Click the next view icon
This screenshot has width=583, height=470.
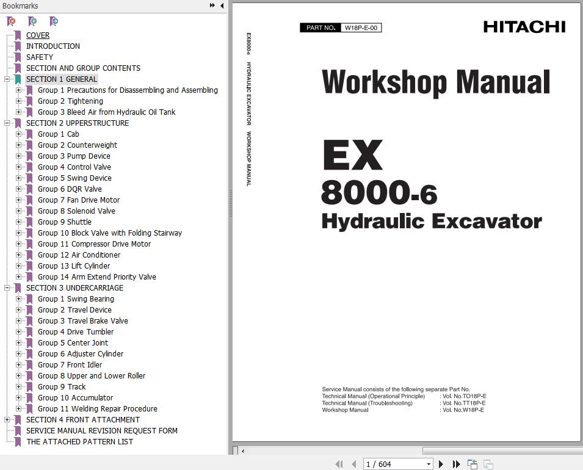(x=488, y=464)
